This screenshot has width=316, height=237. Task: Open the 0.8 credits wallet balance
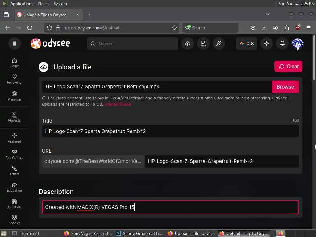[x=247, y=44]
